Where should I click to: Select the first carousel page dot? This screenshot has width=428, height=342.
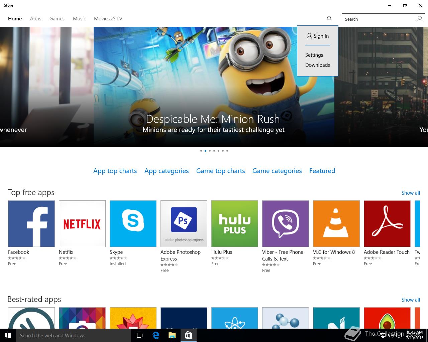coord(201,151)
